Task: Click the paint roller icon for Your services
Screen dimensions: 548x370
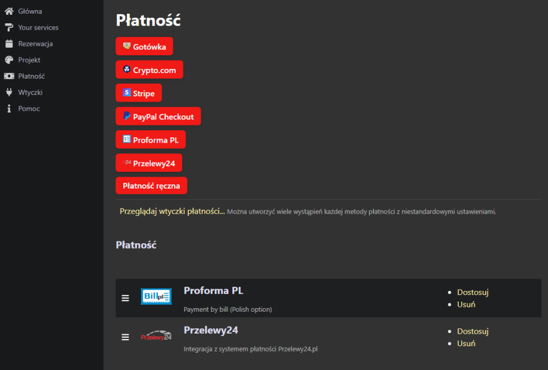Action: point(9,27)
